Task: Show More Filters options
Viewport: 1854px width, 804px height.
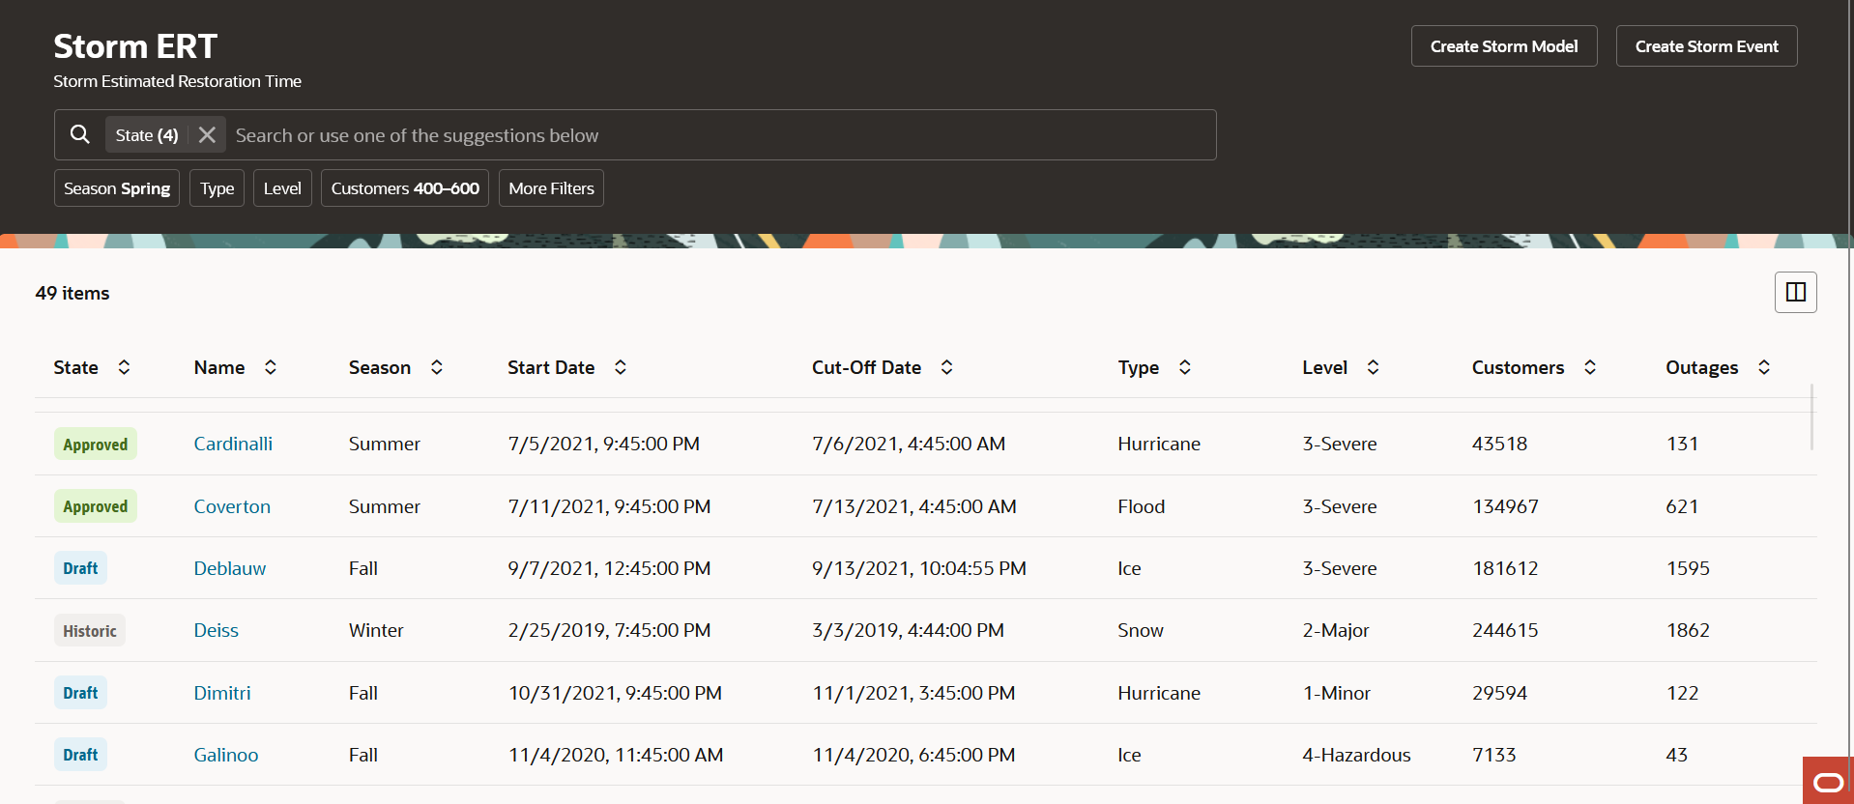Action: pos(551,188)
